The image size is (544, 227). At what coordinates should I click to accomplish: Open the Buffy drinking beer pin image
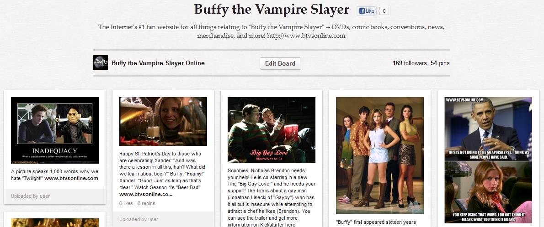point(163,121)
